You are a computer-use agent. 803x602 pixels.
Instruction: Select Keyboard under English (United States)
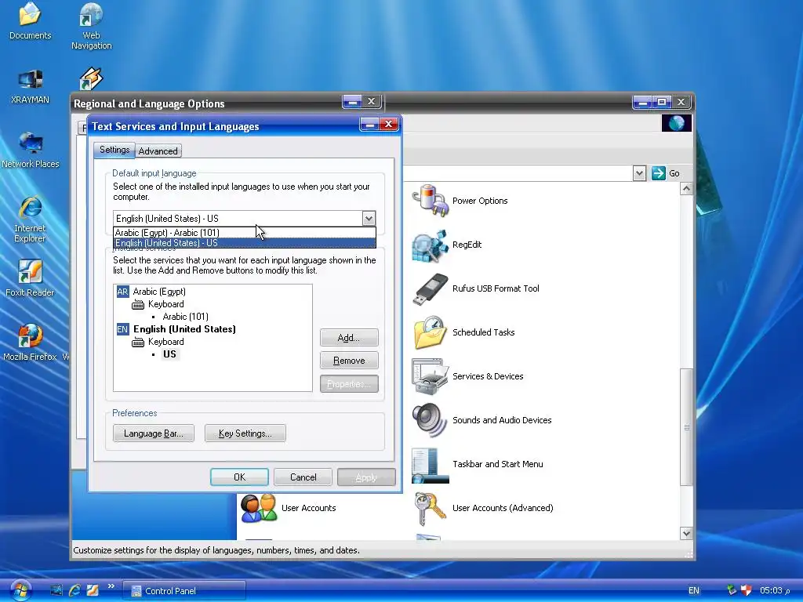166,342
